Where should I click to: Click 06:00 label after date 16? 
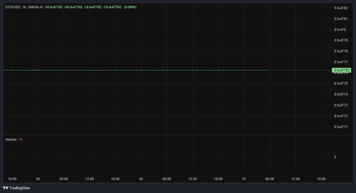tap(167, 179)
